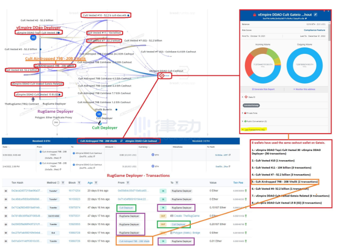Click the eye icon for transaction 0x7d1d8cb9f9a3f190649
The height and width of the screenshot is (248, 341).
(x=6, y=216)
